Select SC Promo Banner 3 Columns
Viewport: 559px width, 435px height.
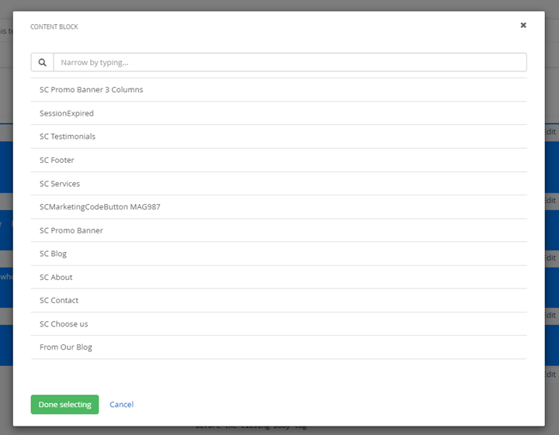[92, 90]
